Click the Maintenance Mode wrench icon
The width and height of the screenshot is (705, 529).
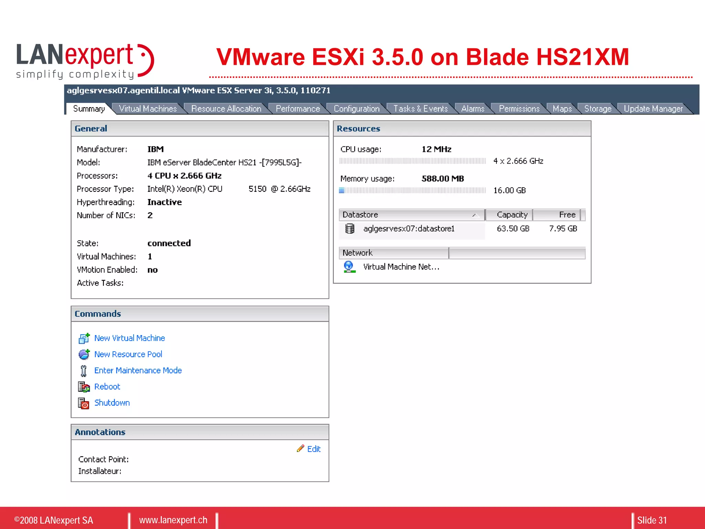click(x=83, y=371)
